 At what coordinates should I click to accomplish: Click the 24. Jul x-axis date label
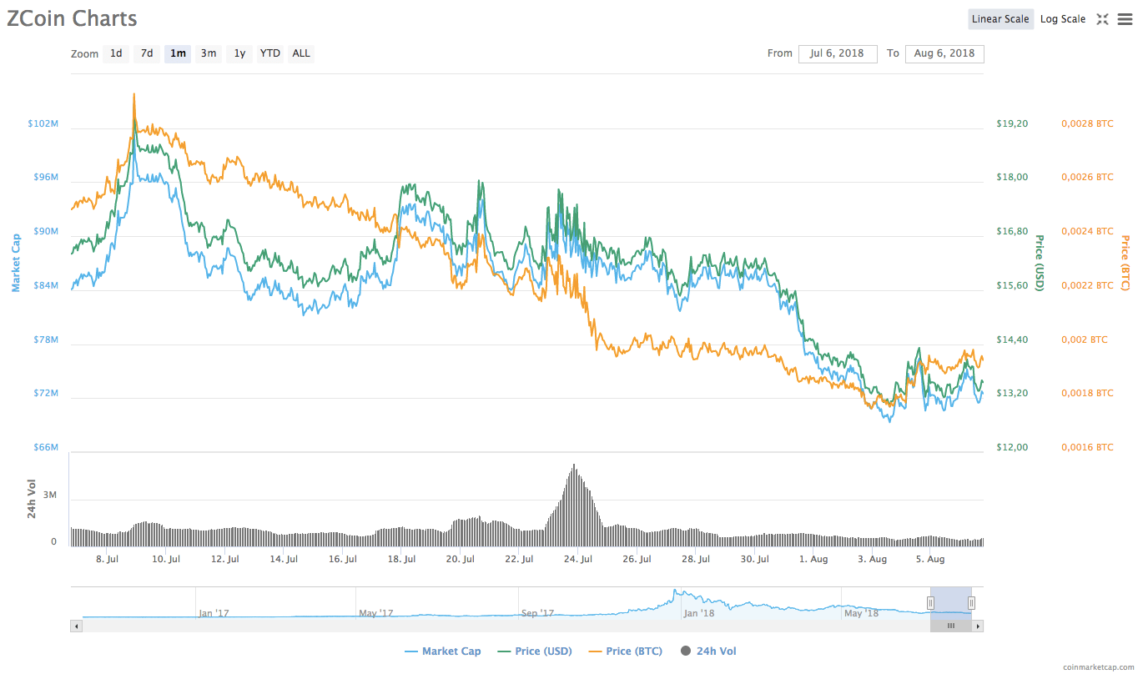click(x=578, y=559)
